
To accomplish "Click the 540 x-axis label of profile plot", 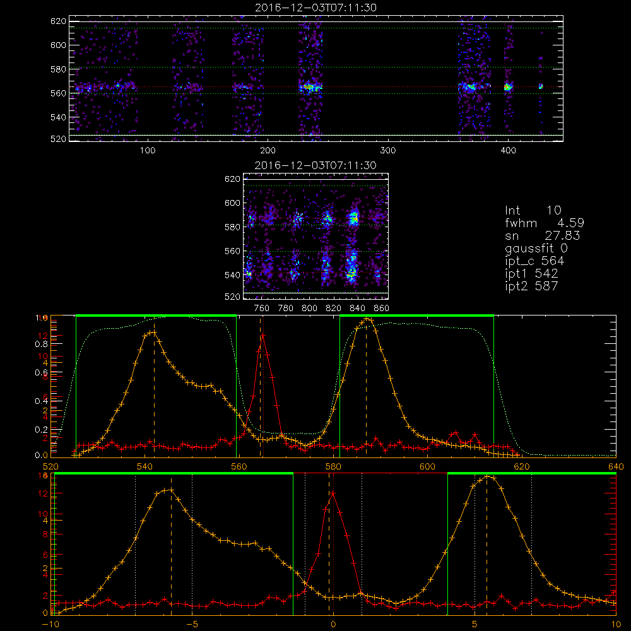I will pos(144,466).
